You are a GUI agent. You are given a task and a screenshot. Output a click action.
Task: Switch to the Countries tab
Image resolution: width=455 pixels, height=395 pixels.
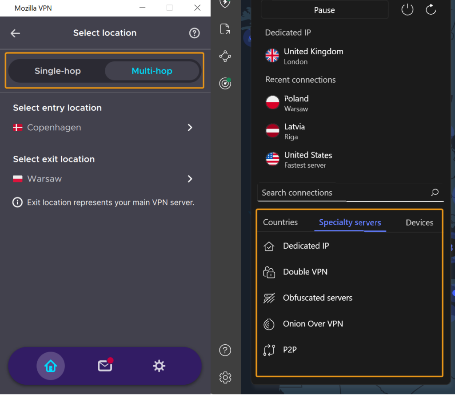pos(280,222)
